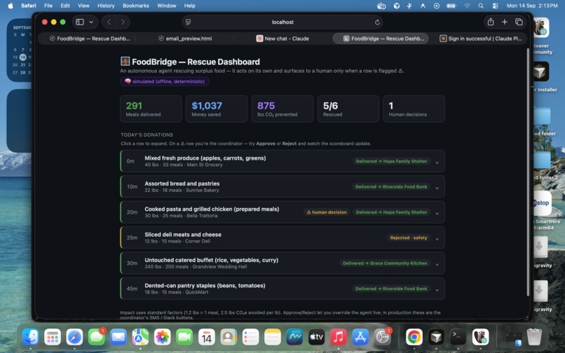565x353 pixels.
Task: Open the Bookmarks menu
Action: (136, 6)
